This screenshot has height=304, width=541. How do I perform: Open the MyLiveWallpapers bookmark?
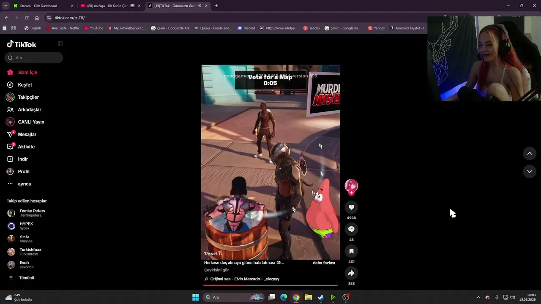126,28
